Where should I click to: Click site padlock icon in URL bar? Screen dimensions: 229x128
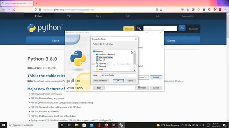pos(40,10)
